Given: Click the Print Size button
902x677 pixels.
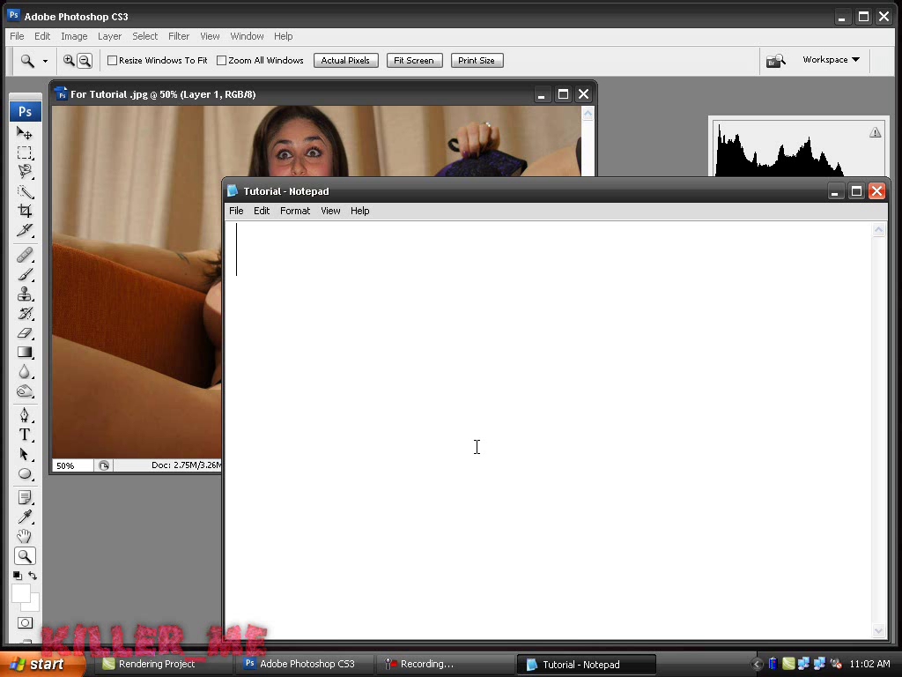Looking at the screenshot, I should coord(477,61).
